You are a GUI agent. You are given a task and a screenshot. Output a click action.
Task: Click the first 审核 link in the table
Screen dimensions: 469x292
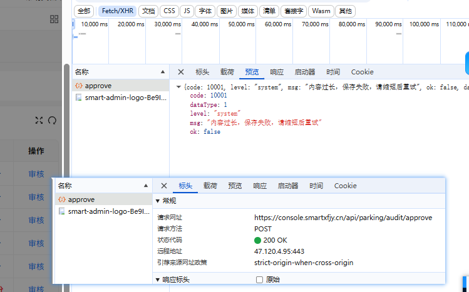36,174
